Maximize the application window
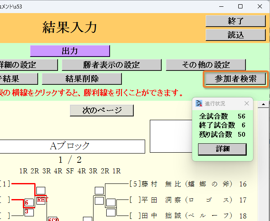 240,6
